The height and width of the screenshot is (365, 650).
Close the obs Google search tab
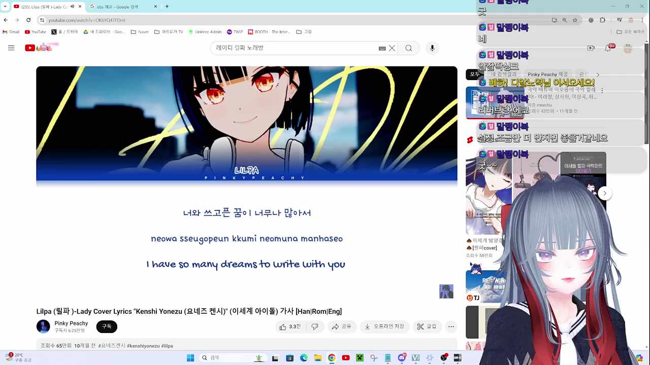[x=154, y=7]
